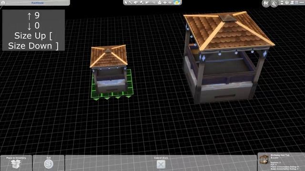Click the Birthday Hot Tub thumbnail in info panel
Screen dimensions: 305x171
pos(264,160)
